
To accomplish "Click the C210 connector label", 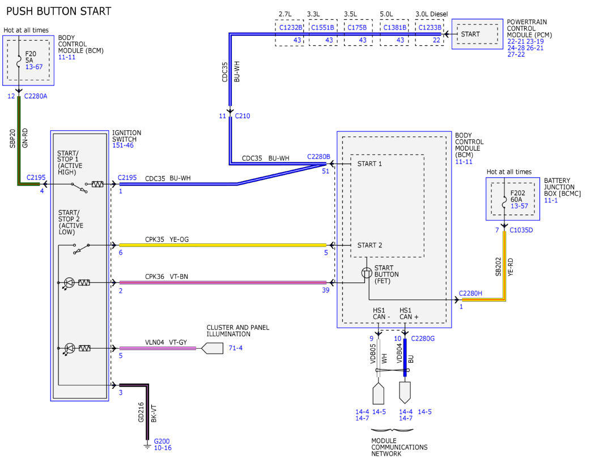I will [242, 116].
